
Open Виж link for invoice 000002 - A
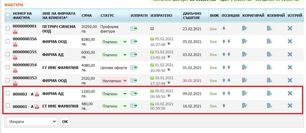pyautogui.click(x=213, y=94)
